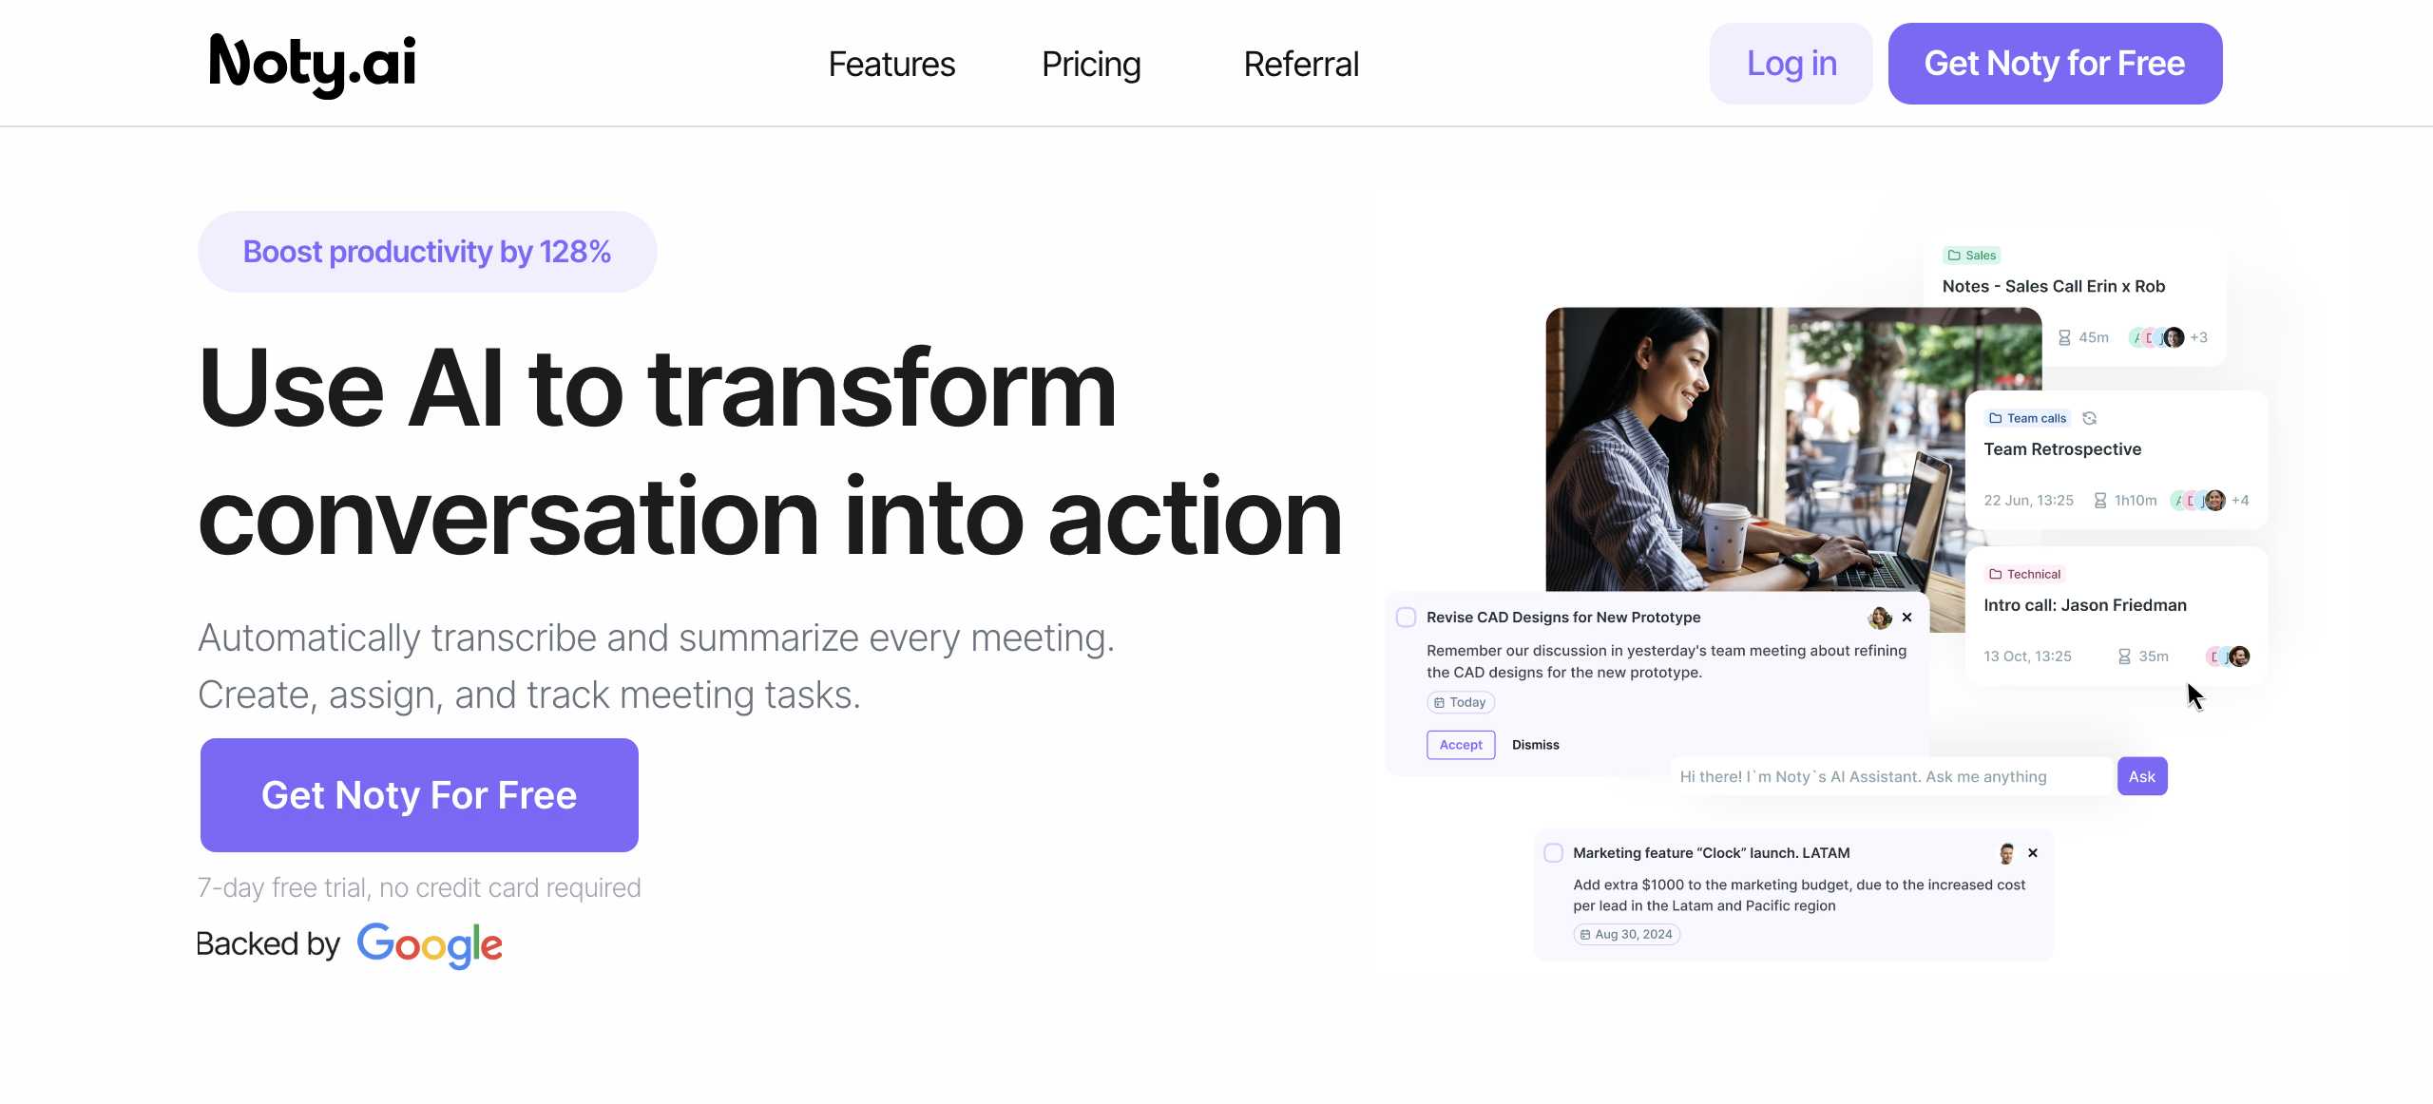Check the Marketing feature Clock launch checkbox
The height and width of the screenshot is (1104, 2433).
tap(1553, 853)
